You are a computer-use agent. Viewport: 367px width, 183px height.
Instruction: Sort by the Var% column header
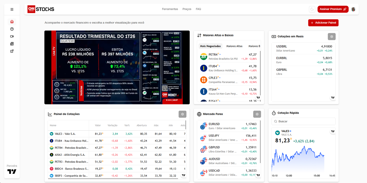click(x=127, y=125)
